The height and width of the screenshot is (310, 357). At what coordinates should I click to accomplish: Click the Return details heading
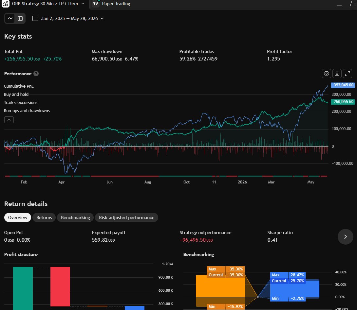tap(26, 204)
